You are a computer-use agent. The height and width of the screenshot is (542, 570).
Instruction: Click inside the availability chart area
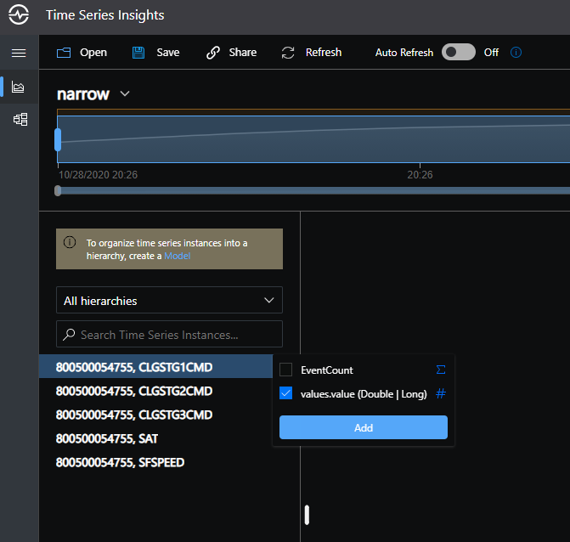coord(313,139)
